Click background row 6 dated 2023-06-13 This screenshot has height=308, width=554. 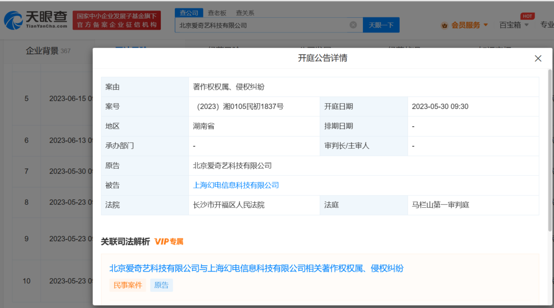point(53,140)
